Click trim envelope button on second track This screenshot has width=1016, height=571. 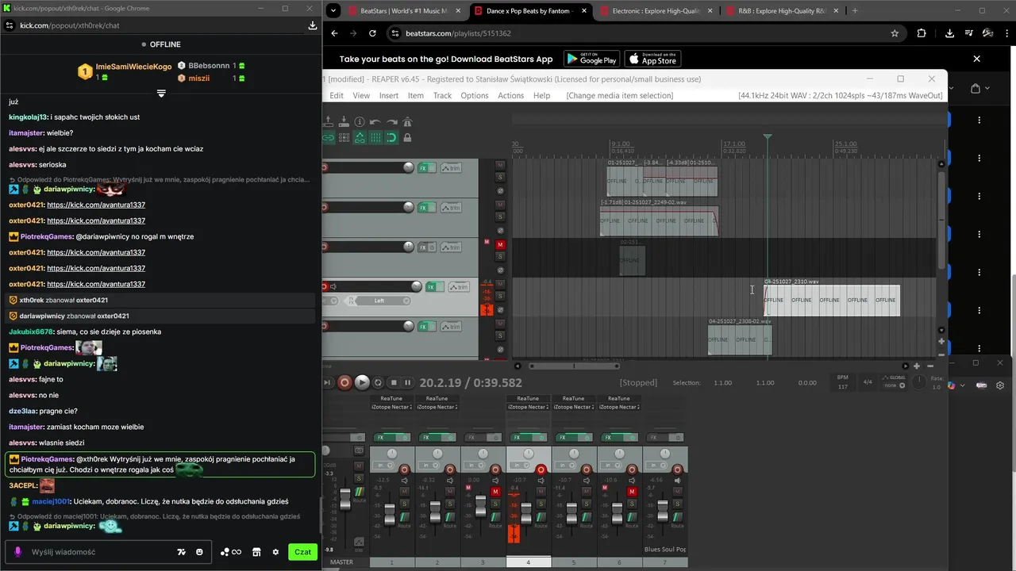[x=451, y=208]
